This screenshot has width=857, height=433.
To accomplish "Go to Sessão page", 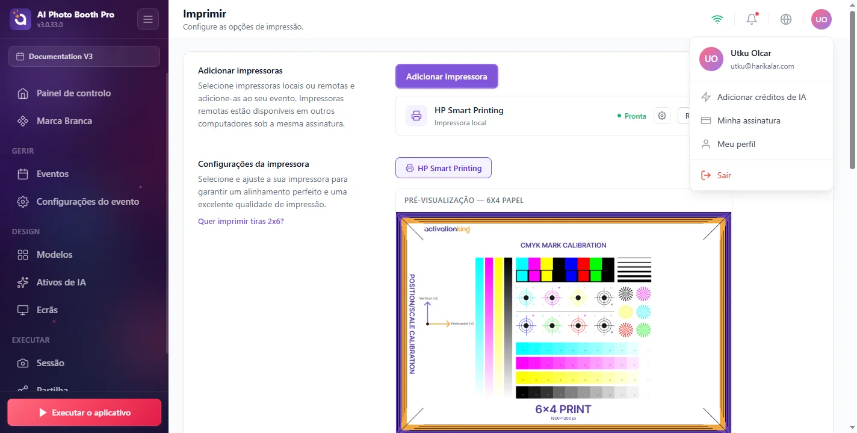I will click(84, 363).
